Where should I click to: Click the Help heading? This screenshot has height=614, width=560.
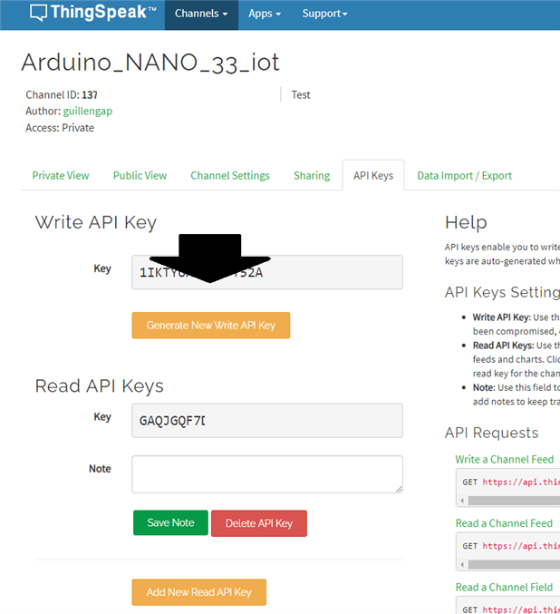pos(466,222)
